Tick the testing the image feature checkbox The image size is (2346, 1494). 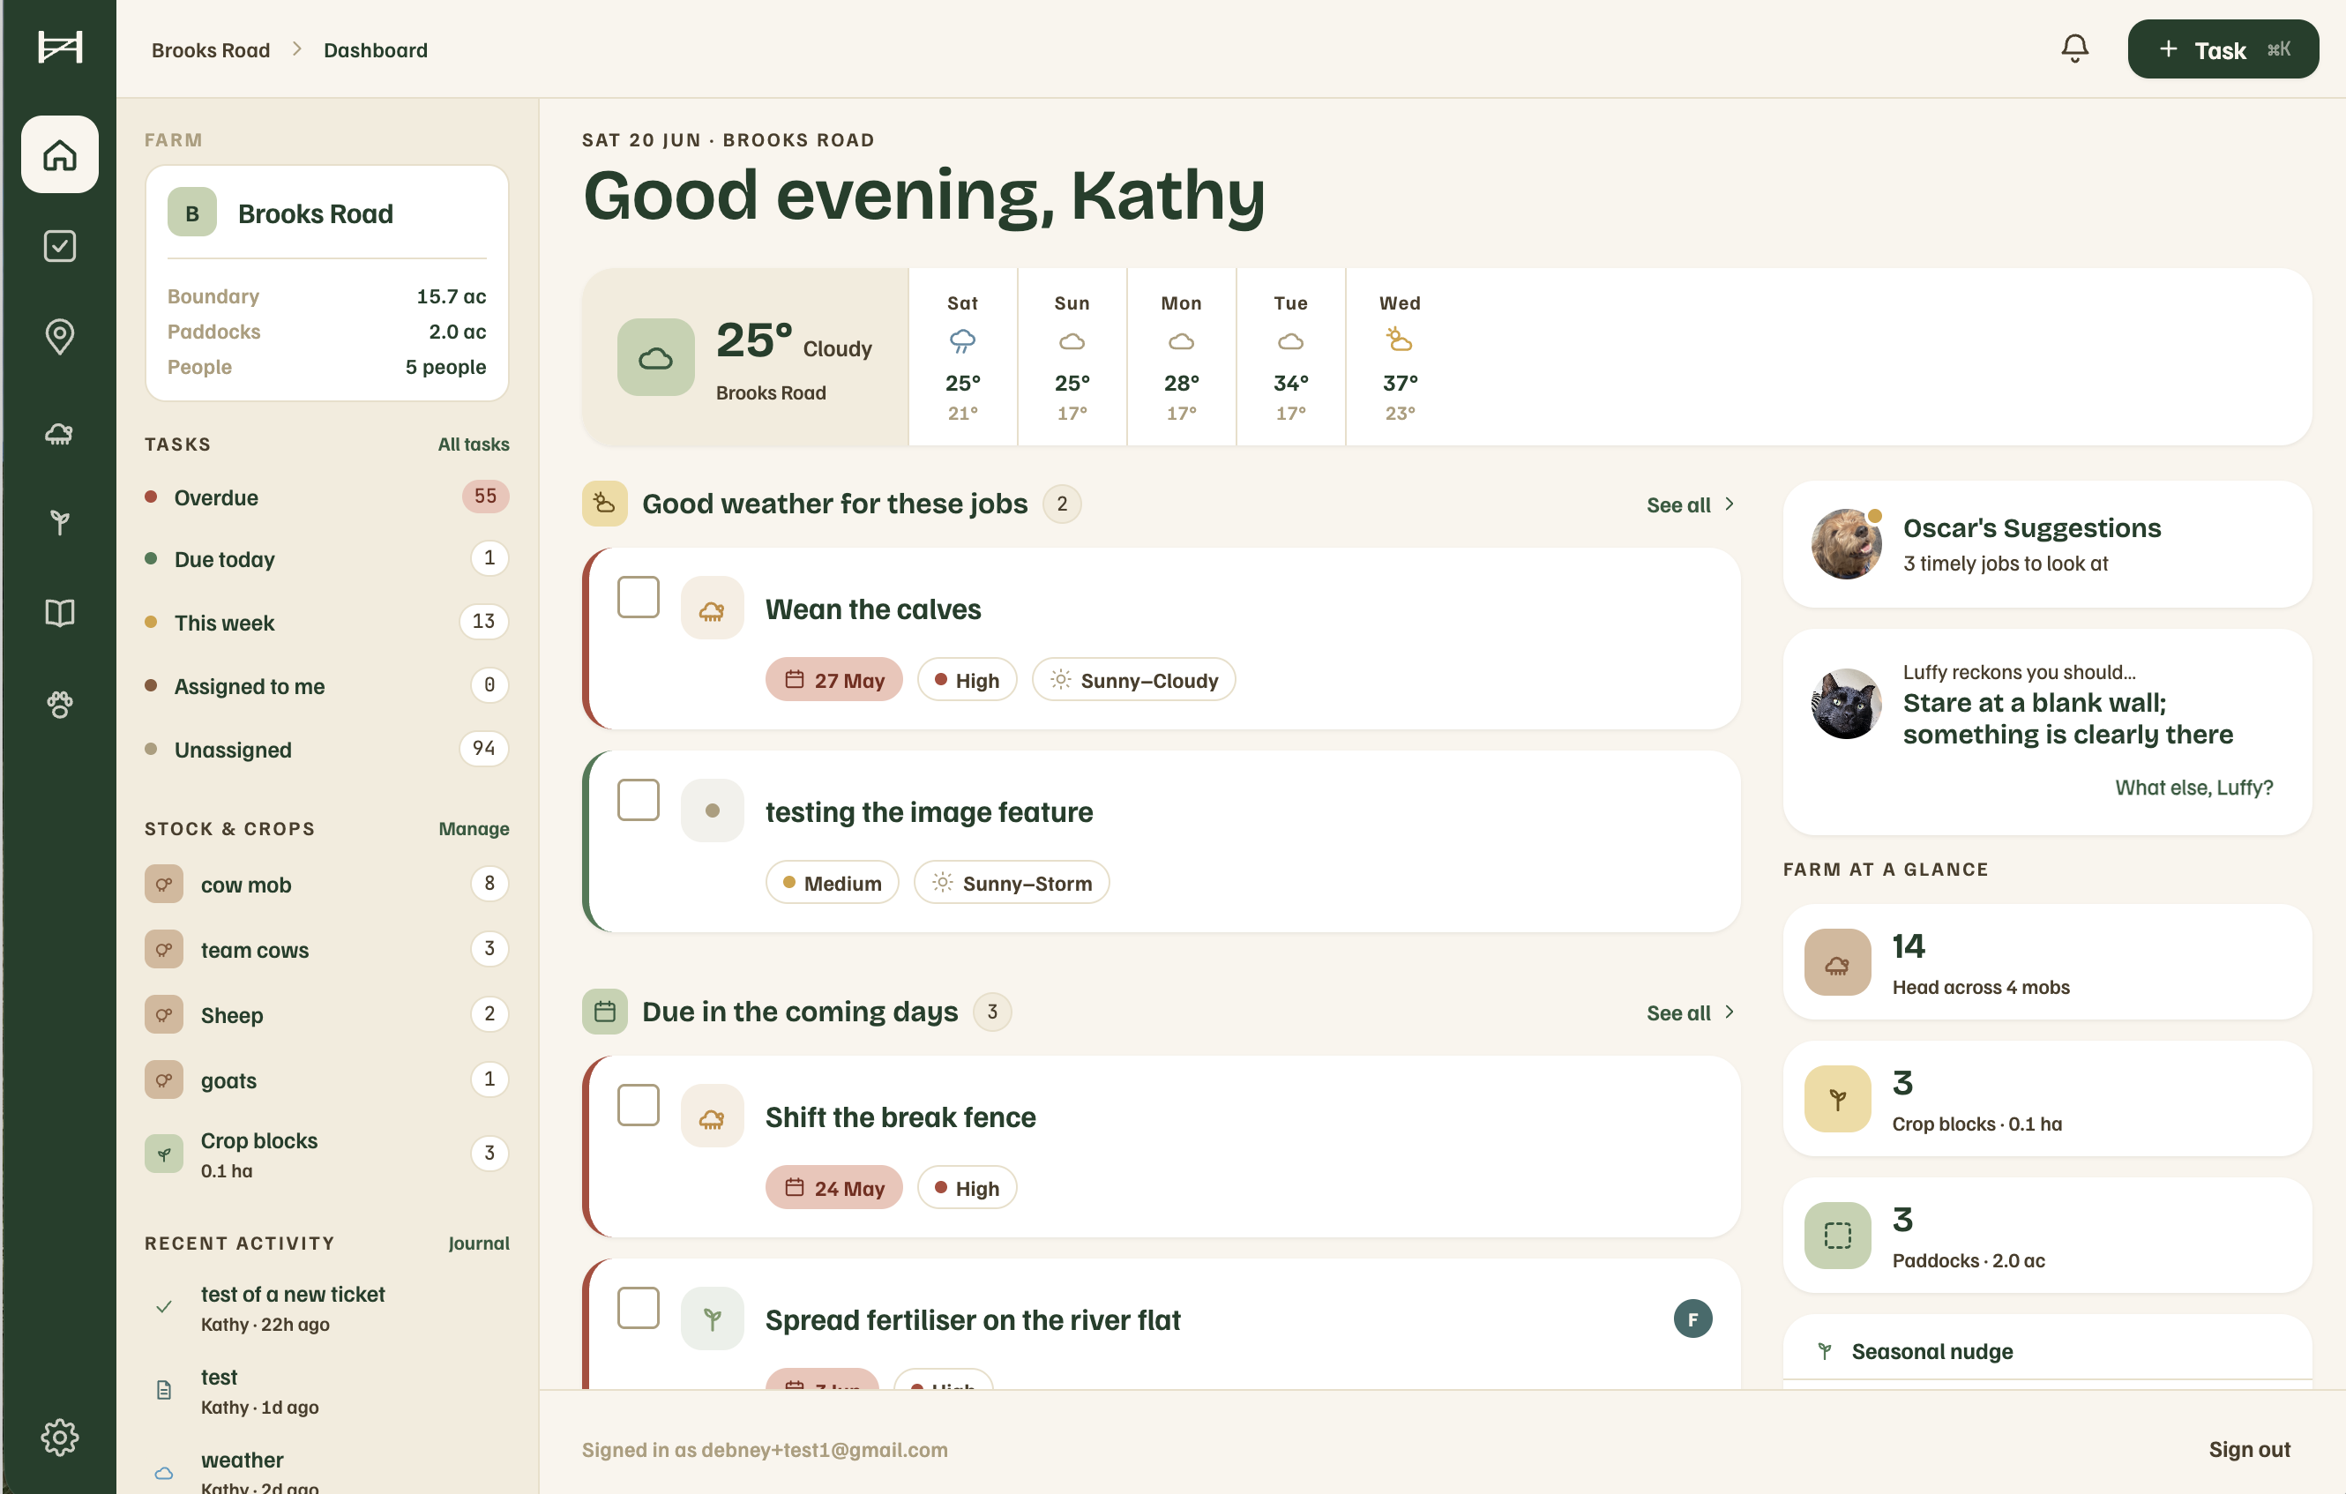pos(639,800)
